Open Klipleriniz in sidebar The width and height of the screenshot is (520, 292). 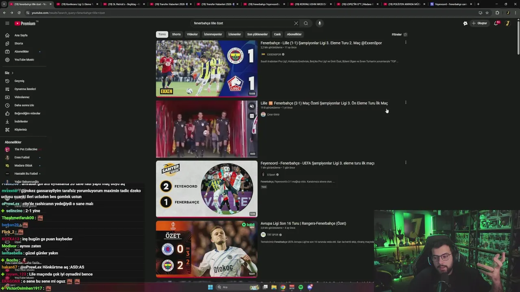[x=20, y=129]
